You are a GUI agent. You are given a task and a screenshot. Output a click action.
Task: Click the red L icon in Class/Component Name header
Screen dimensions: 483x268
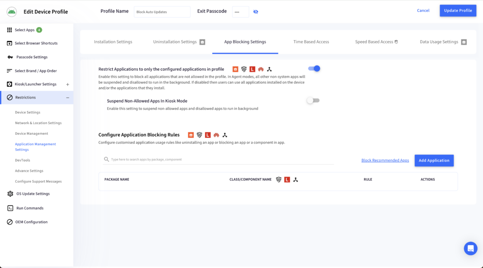point(287,179)
